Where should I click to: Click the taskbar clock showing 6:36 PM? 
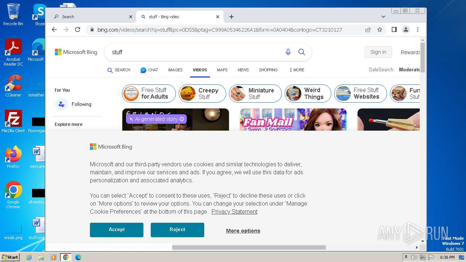coord(447,257)
